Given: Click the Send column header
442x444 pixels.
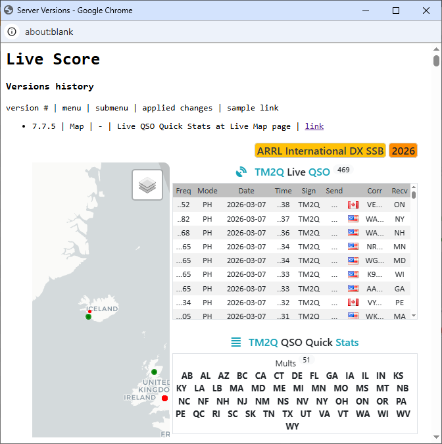Looking at the screenshot, I should (x=334, y=191).
